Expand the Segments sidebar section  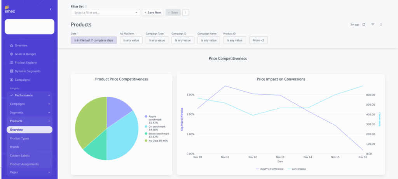tap(49, 113)
